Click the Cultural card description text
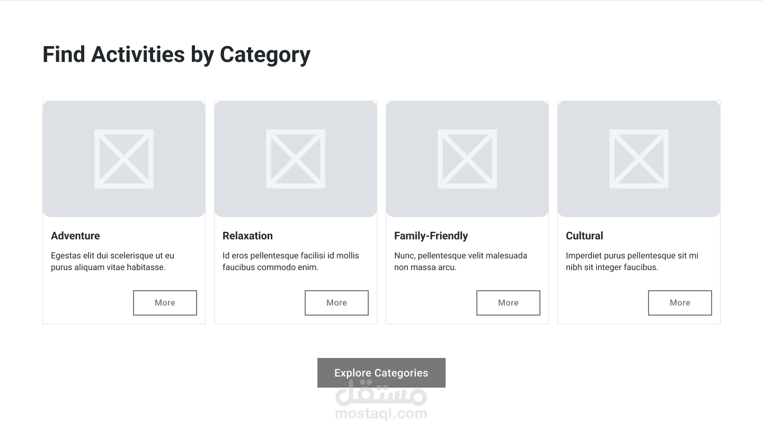Viewport: 763px width, 430px height. 632,262
